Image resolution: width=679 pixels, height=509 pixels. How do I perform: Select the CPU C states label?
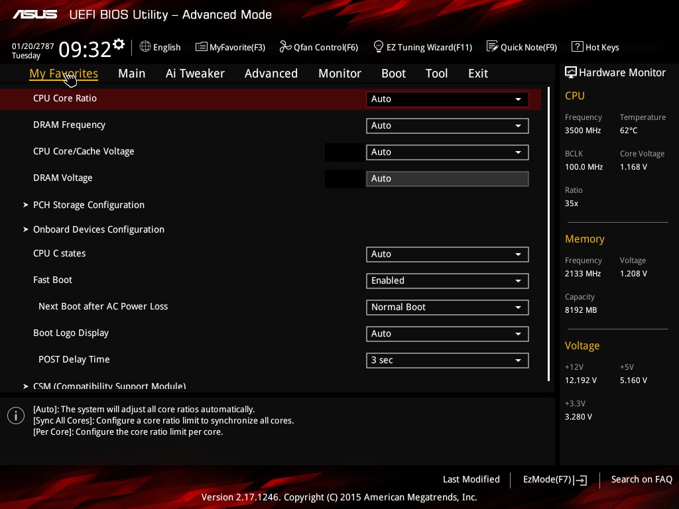(x=59, y=254)
